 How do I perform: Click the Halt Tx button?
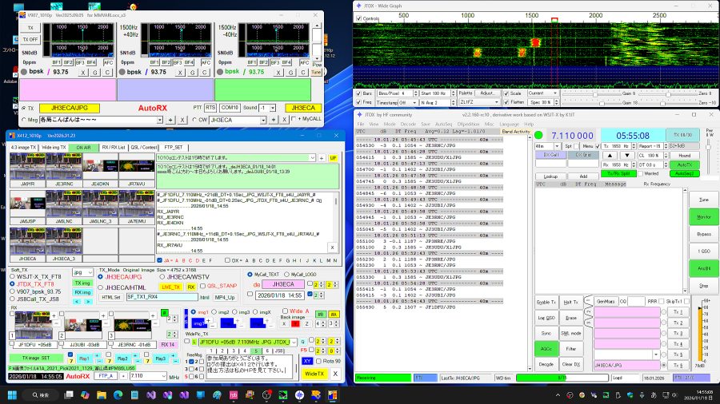(x=570, y=301)
